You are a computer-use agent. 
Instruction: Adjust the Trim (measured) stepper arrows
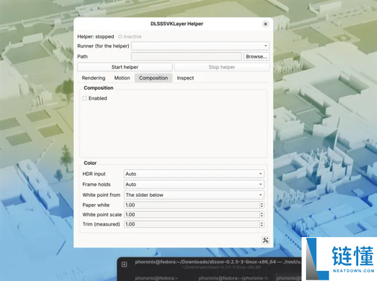[x=262, y=224]
